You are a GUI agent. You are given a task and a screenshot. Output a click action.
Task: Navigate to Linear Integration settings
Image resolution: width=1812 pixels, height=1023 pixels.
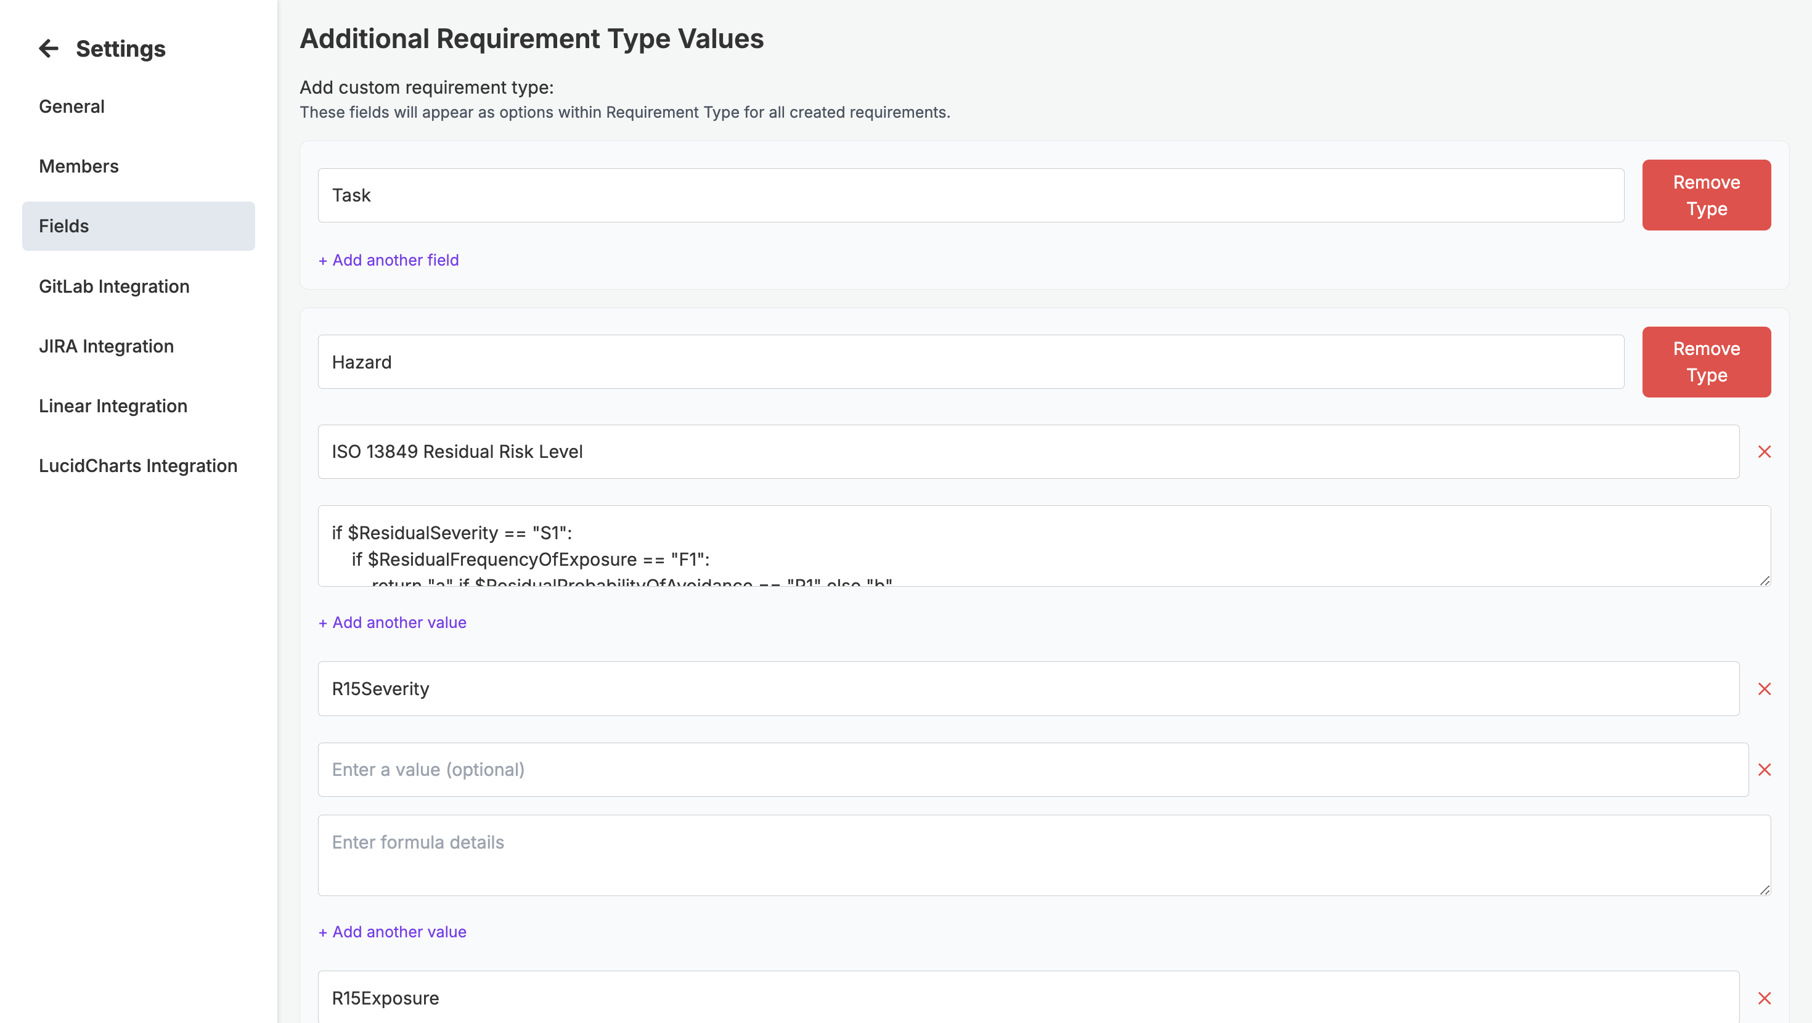coord(113,406)
